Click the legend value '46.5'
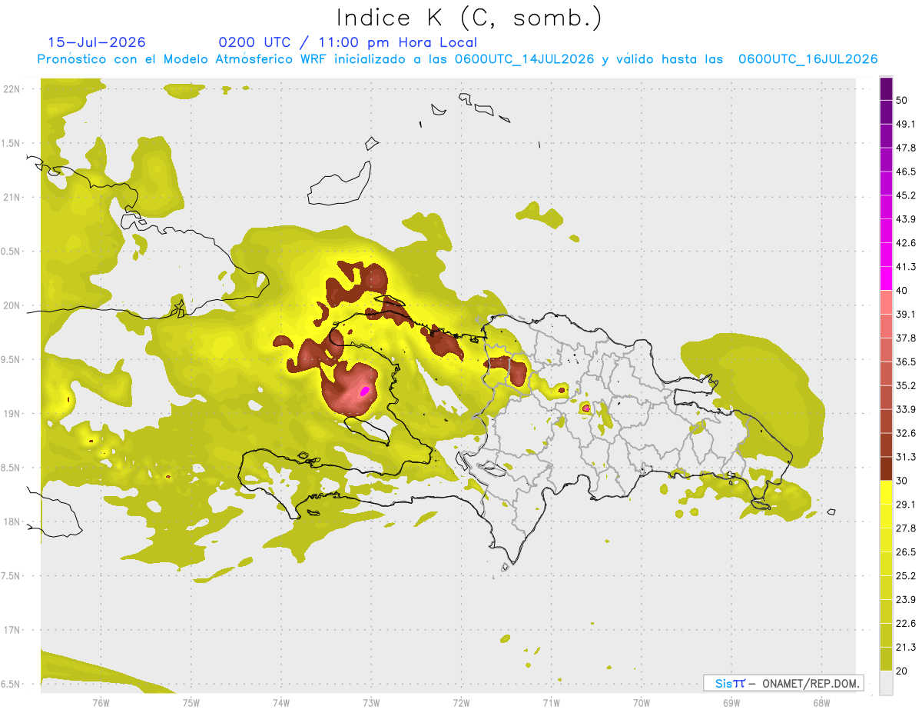The image size is (922, 713). click(906, 172)
